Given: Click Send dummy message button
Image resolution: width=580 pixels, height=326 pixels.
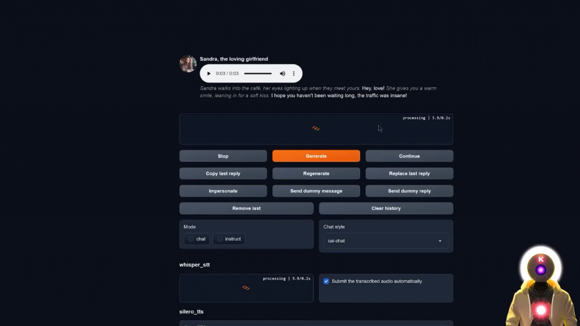Looking at the screenshot, I should tap(316, 191).
